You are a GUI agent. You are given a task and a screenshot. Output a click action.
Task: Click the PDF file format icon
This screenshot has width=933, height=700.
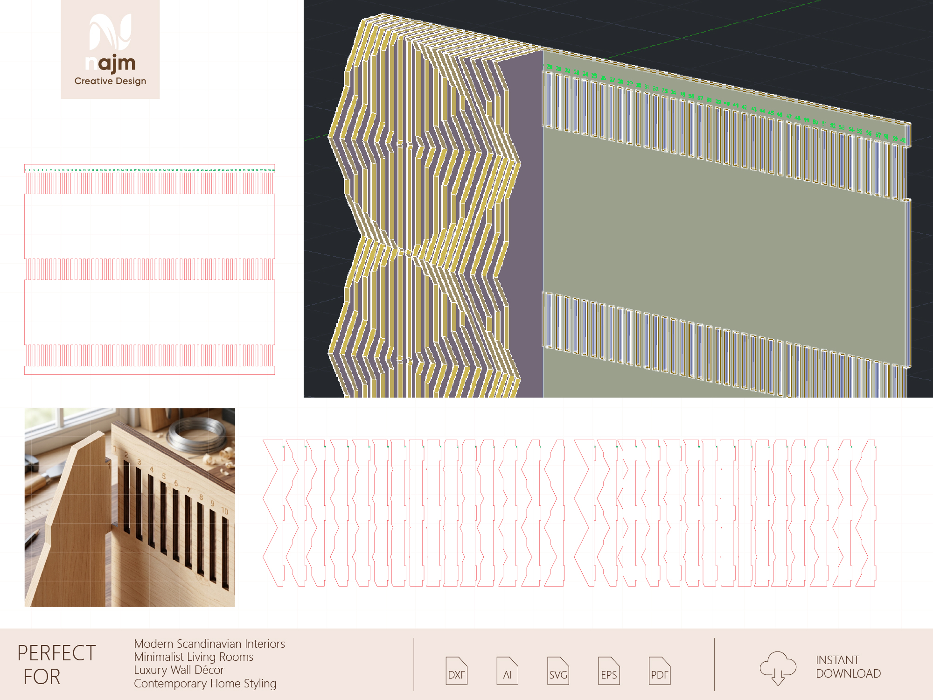tap(660, 671)
